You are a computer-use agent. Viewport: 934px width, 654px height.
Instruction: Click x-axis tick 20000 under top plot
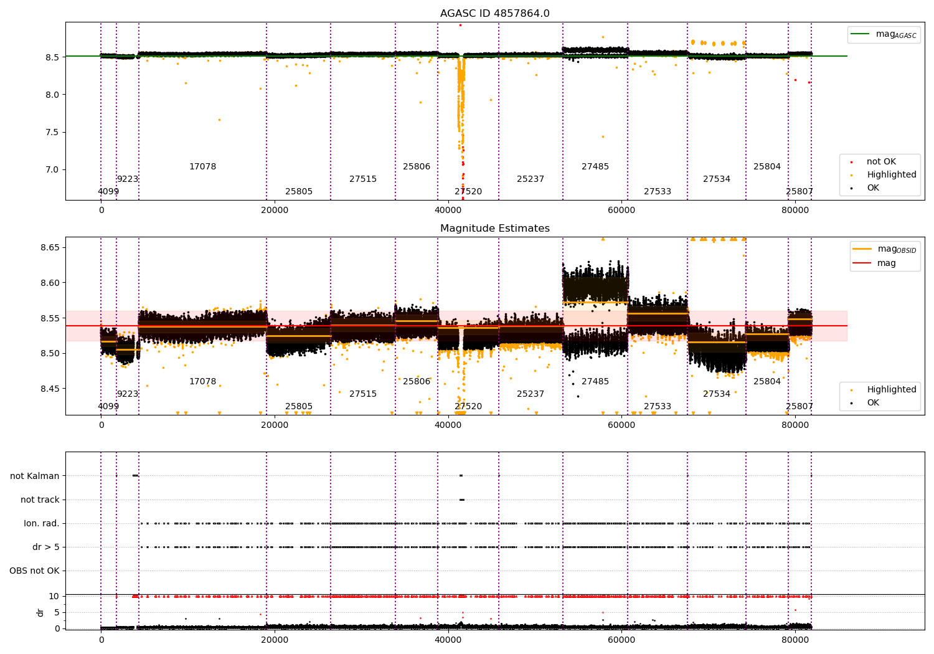pos(275,211)
